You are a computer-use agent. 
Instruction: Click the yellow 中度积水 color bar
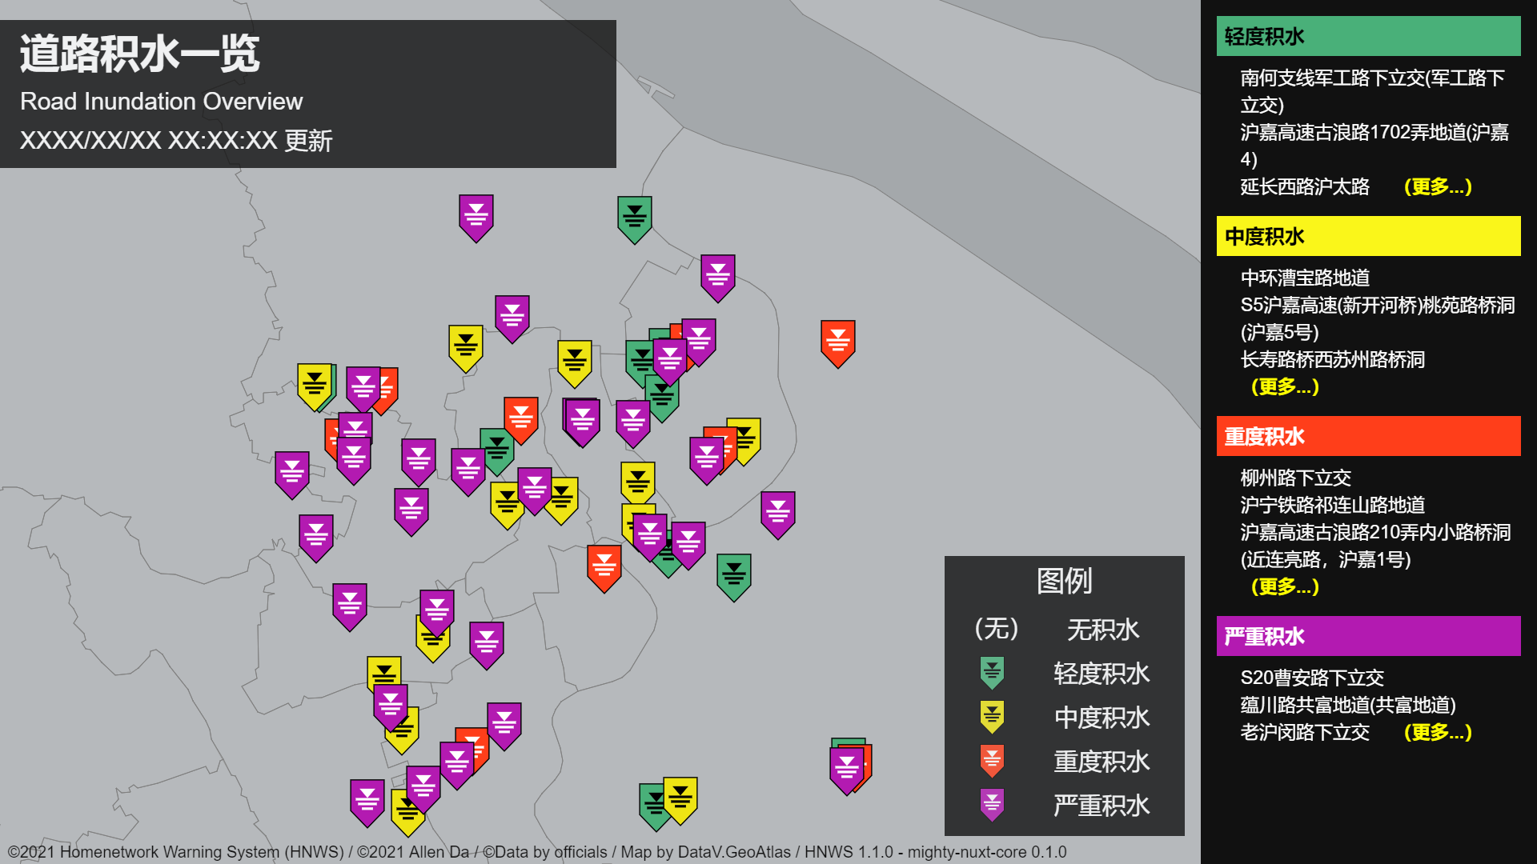click(1367, 236)
